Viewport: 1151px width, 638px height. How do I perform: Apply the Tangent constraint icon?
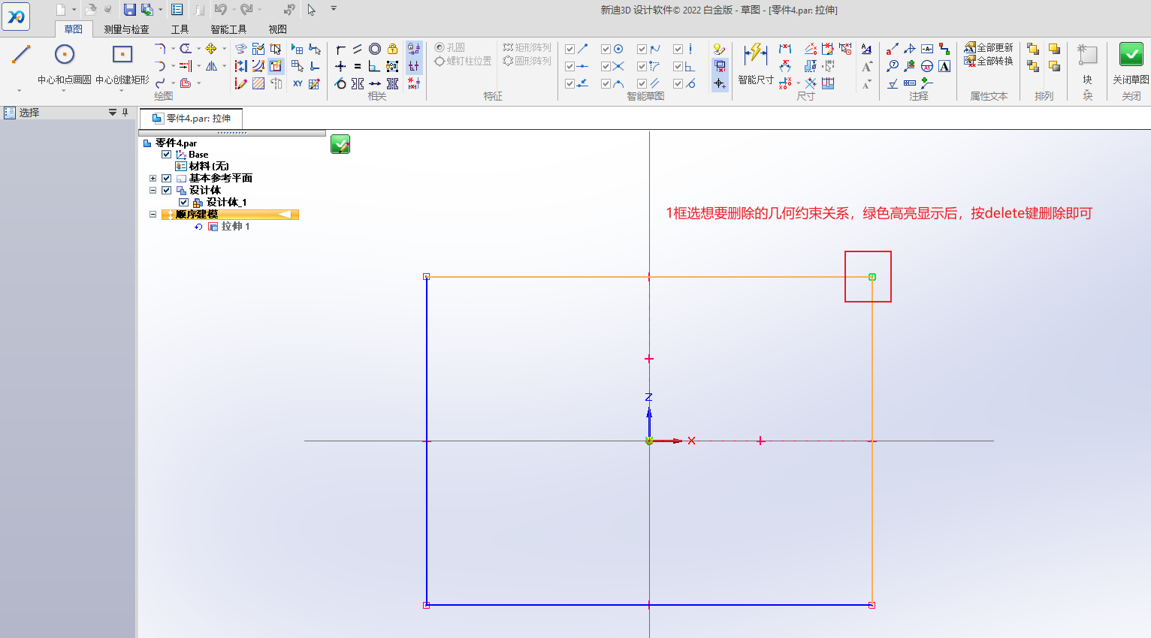tap(340, 83)
